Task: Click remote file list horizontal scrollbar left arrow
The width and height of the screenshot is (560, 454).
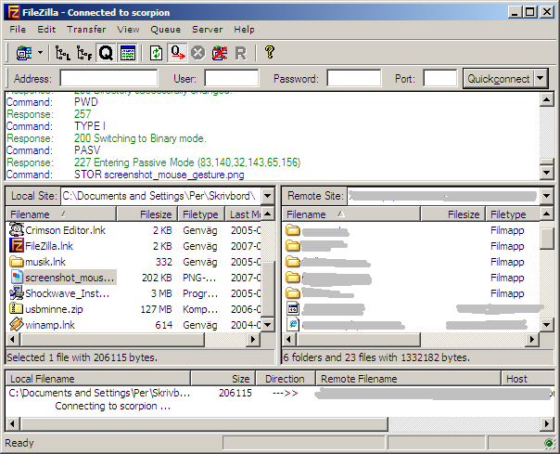Action: point(289,339)
